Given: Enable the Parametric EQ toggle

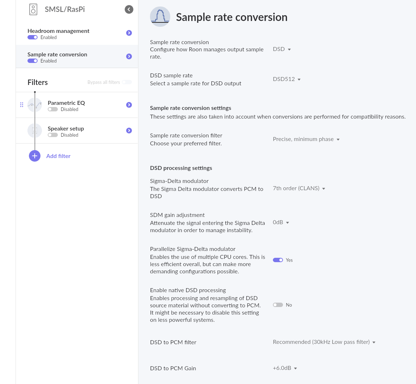Looking at the screenshot, I should pos(53,109).
